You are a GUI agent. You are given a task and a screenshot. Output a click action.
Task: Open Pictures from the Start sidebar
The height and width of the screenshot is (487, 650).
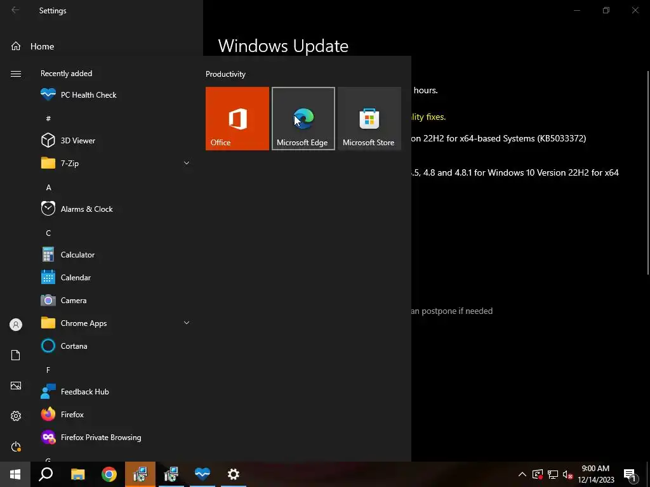pyautogui.click(x=16, y=386)
